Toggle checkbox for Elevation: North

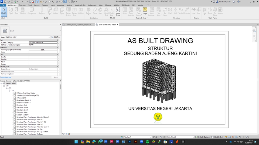pyautogui.click(x=15, y=107)
